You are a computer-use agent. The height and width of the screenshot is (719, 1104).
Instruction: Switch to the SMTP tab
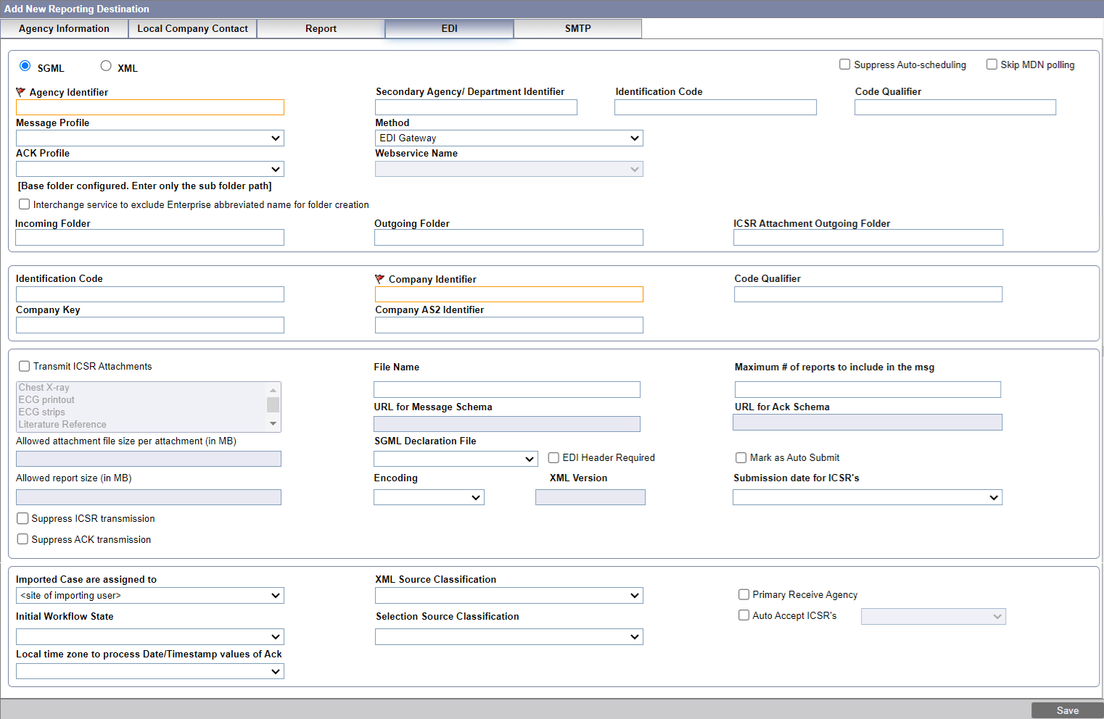click(577, 28)
